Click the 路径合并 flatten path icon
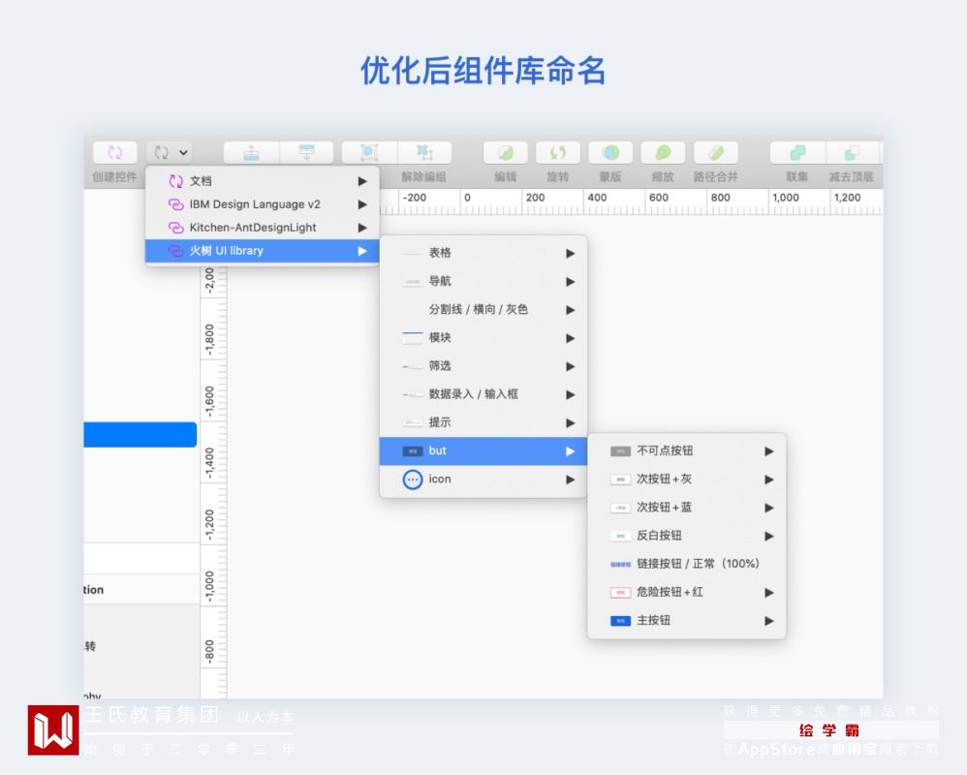 (715, 152)
